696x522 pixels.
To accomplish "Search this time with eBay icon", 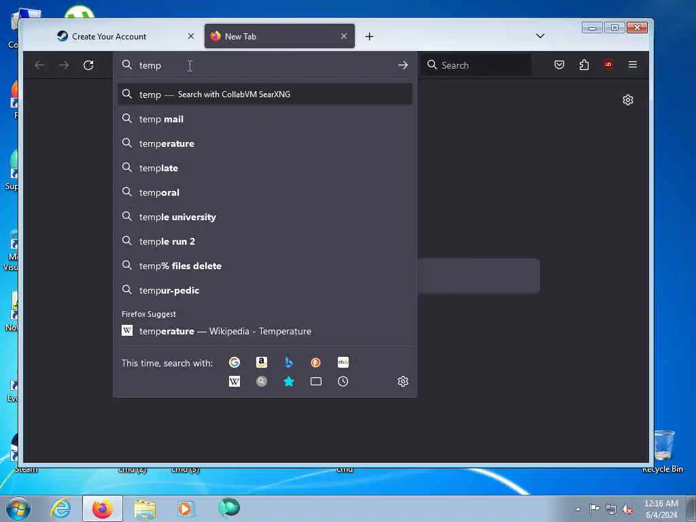I will pos(343,363).
